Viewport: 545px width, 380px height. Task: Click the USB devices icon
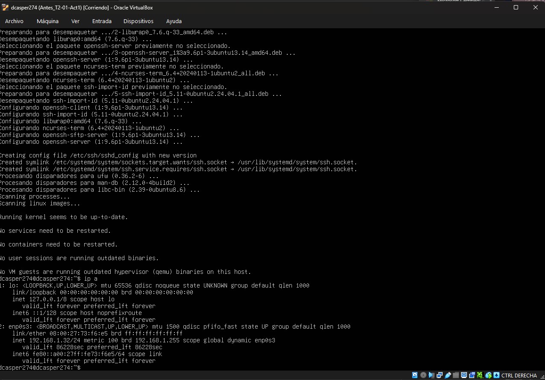[x=448, y=375]
